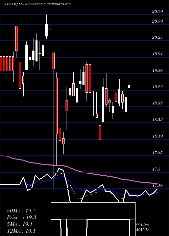The image size is (169, 236).
Task: Click the 17.16 price axis label
Action: pyautogui.click(x=158, y=185)
